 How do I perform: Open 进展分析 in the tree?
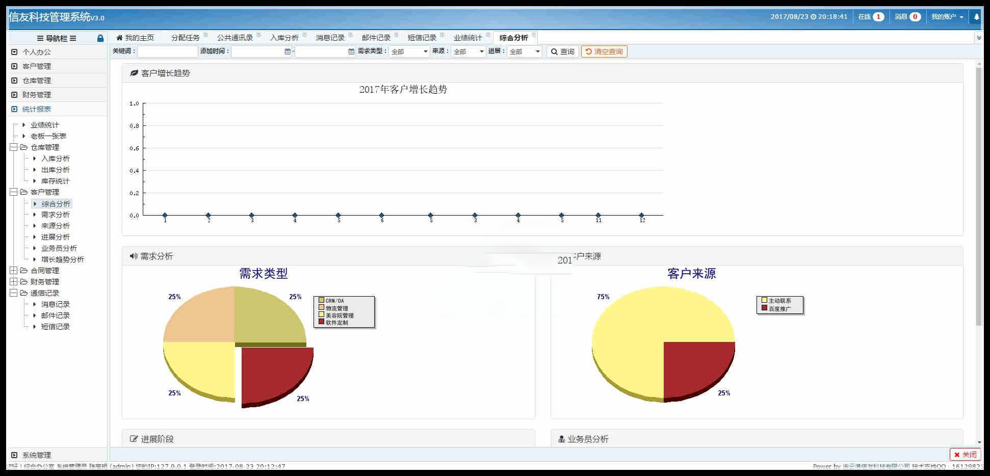[56, 237]
